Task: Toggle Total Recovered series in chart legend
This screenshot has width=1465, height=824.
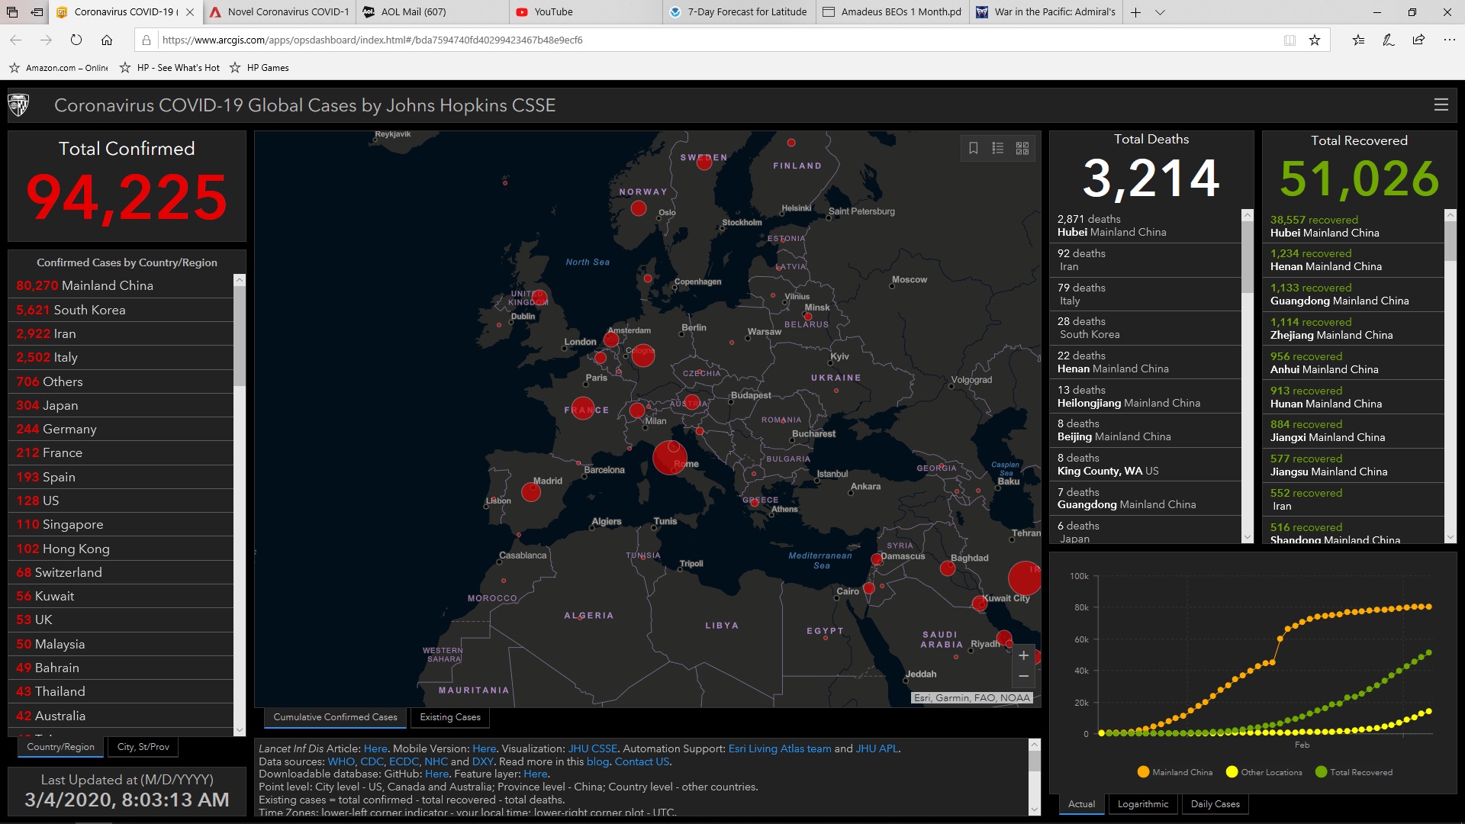Action: point(1354,772)
